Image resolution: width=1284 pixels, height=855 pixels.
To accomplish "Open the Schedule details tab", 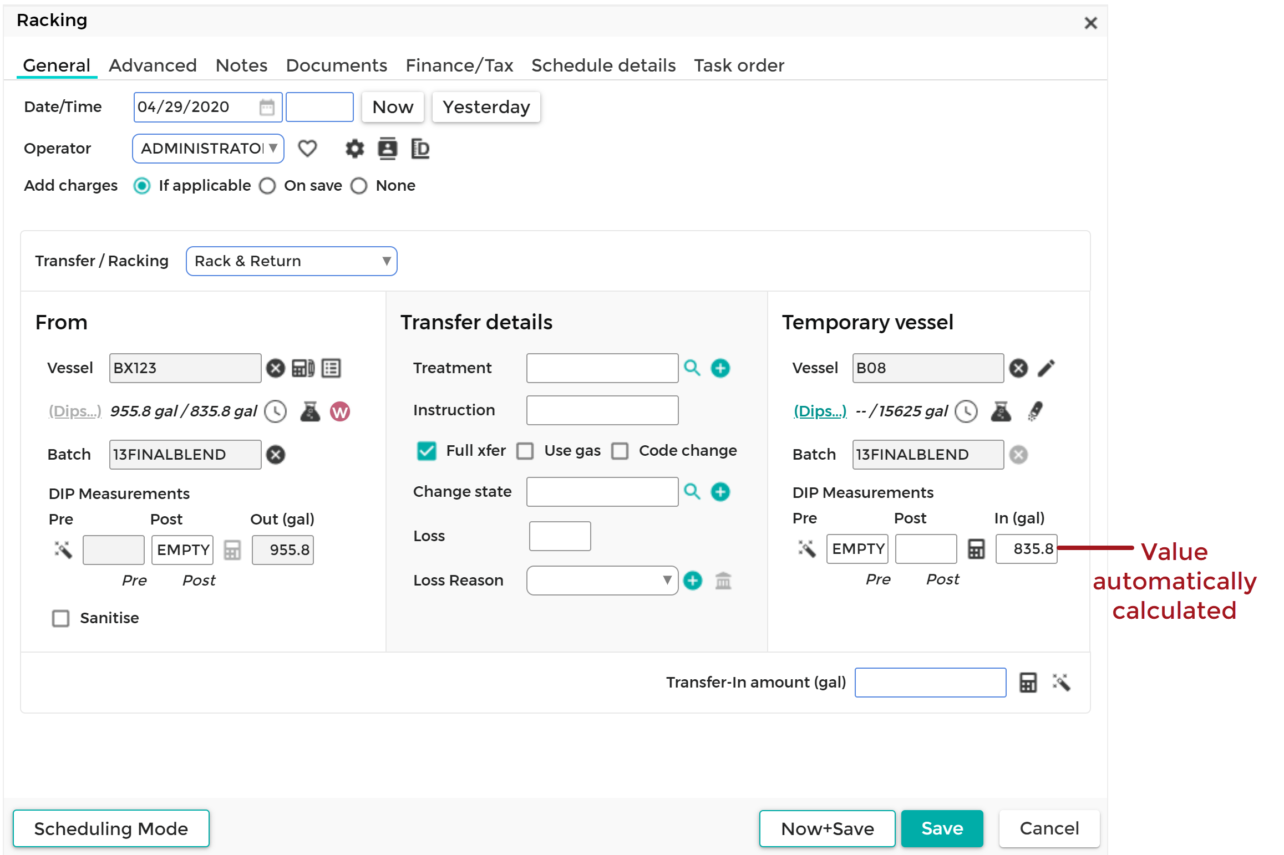I will pyautogui.click(x=603, y=65).
